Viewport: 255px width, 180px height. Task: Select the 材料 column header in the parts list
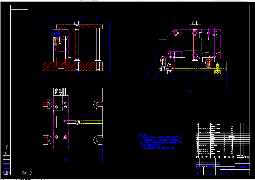231,157
